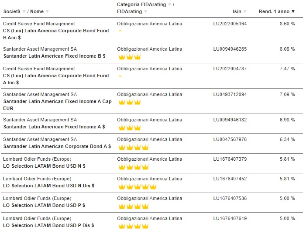Sort by Isin column arrow

click(x=245, y=12)
